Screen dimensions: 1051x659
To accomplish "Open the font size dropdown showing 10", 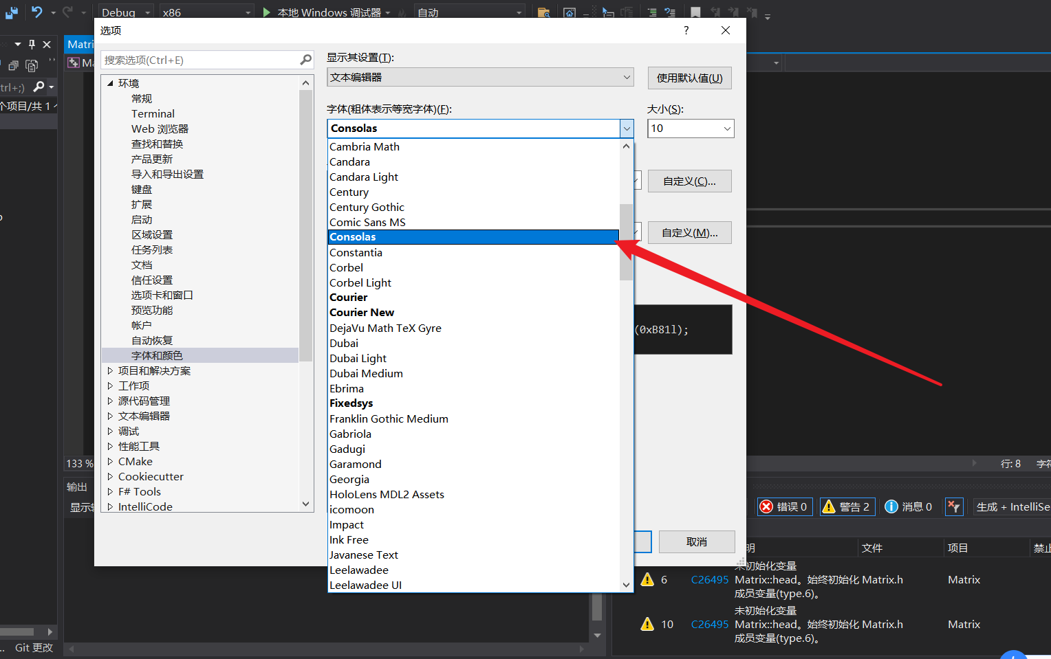I will [x=691, y=129].
